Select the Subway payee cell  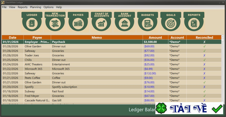[x=37, y=91]
